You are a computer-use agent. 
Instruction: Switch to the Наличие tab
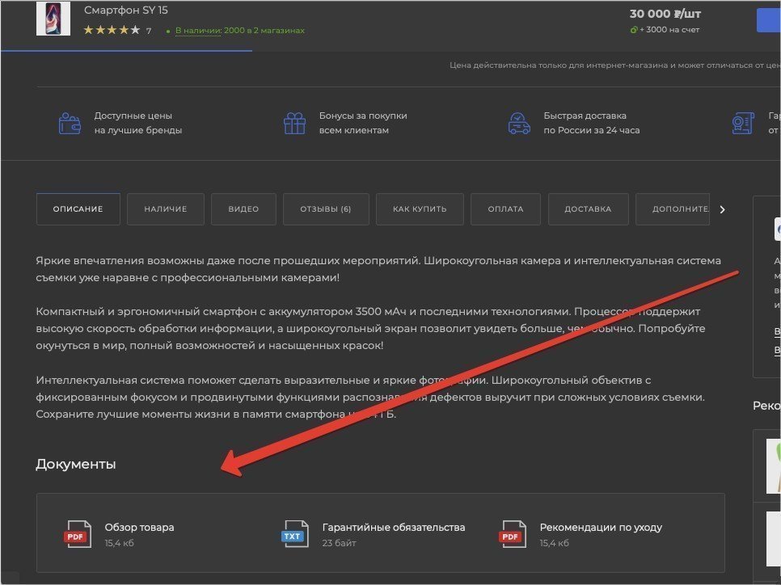pyautogui.click(x=166, y=209)
